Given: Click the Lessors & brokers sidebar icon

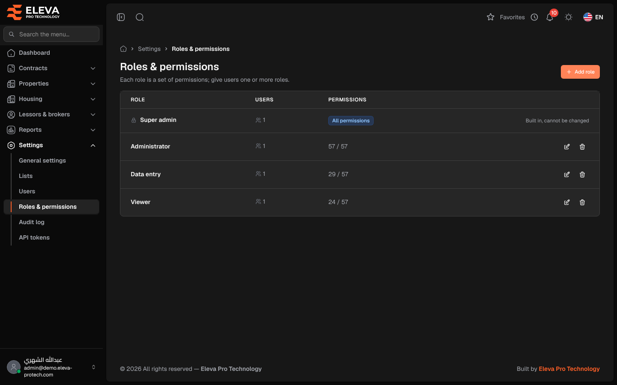Looking at the screenshot, I should coord(11,115).
